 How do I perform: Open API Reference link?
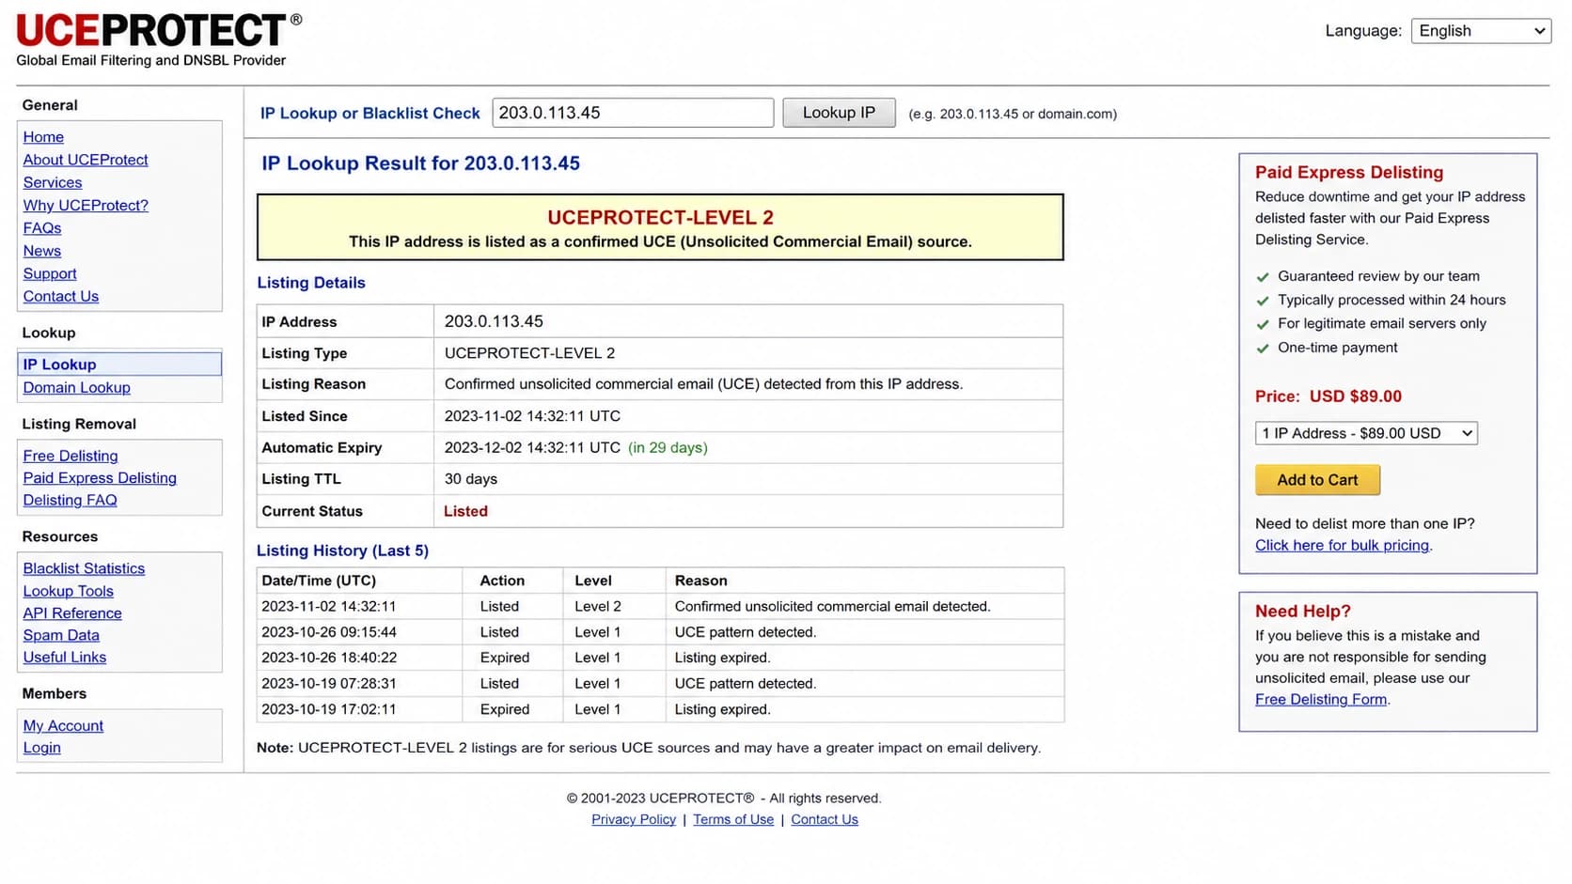(72, 613)
